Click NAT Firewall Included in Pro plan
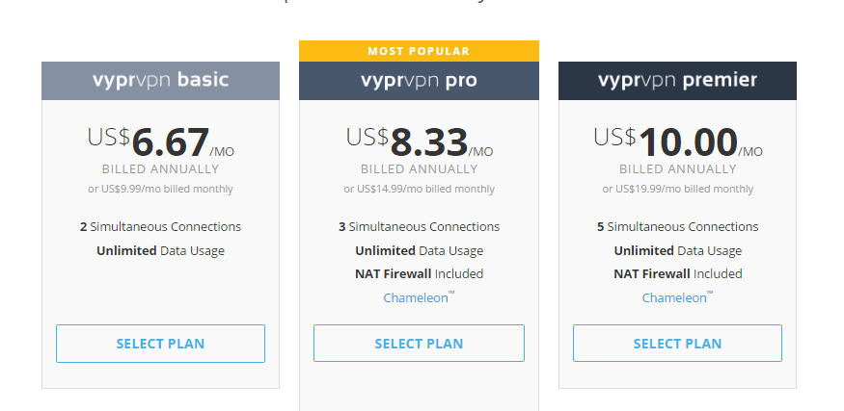The image size is (844, 411). tap(419, 274)
